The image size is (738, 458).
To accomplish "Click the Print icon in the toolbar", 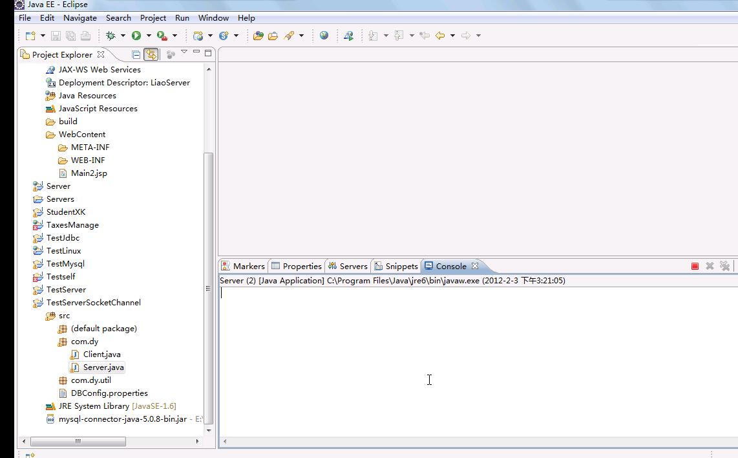I will [x=85, y=36].
